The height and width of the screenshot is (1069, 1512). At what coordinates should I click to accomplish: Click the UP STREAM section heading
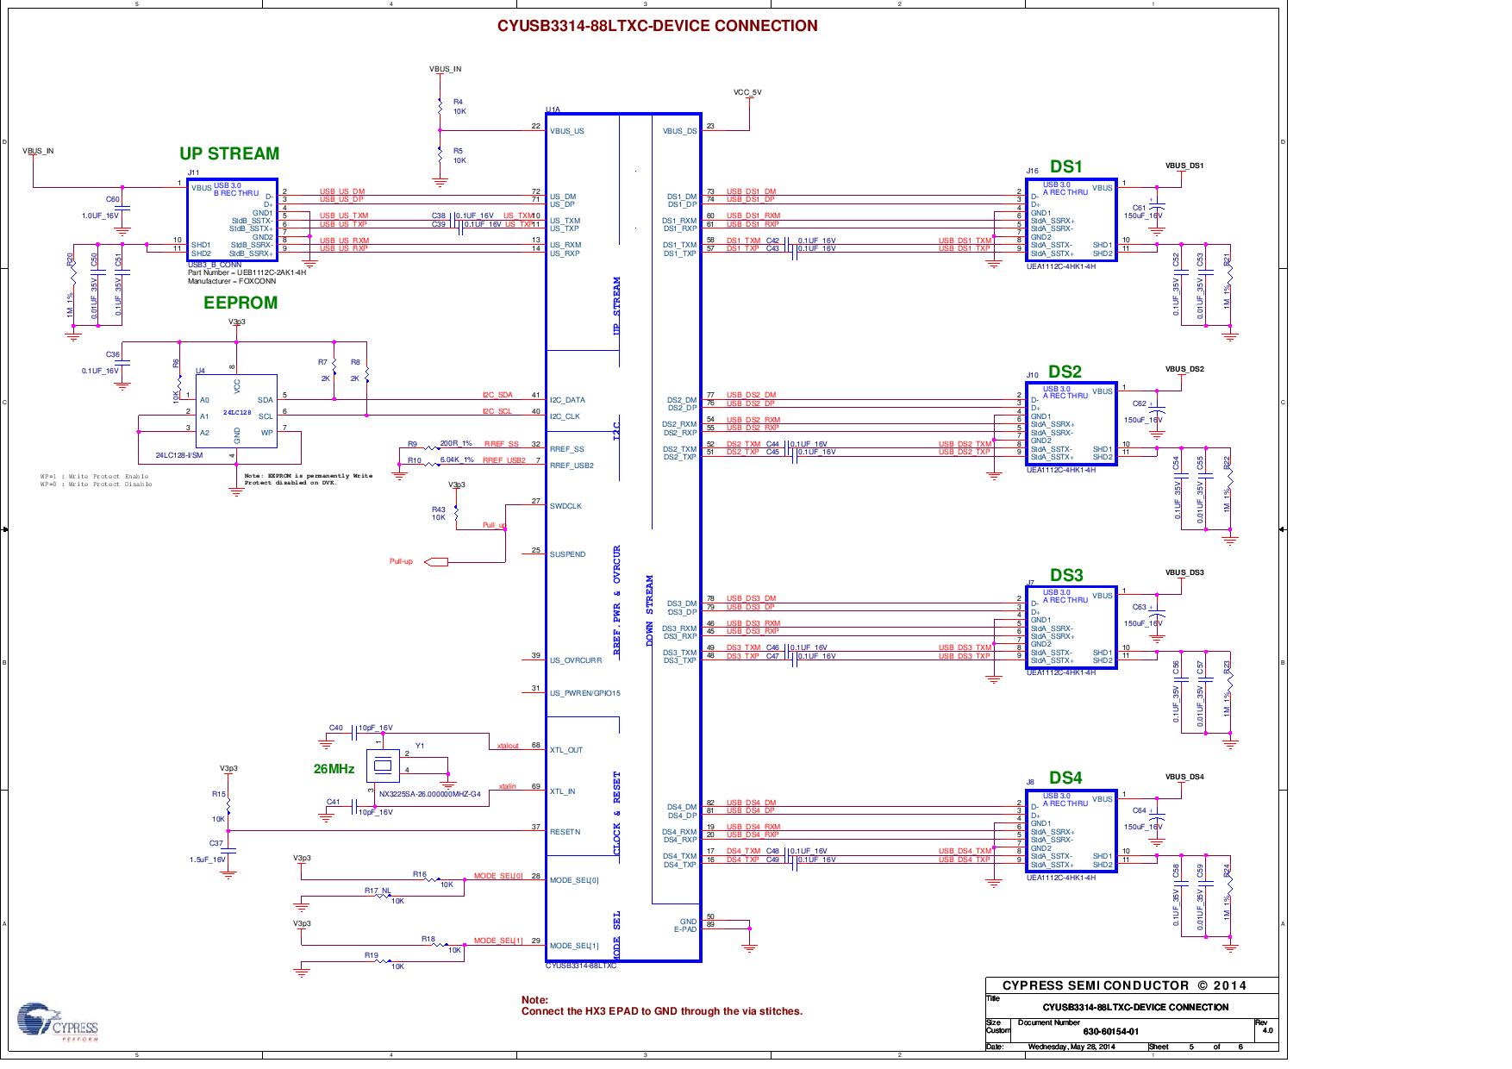pyautogui.click(x=230, y=153)
